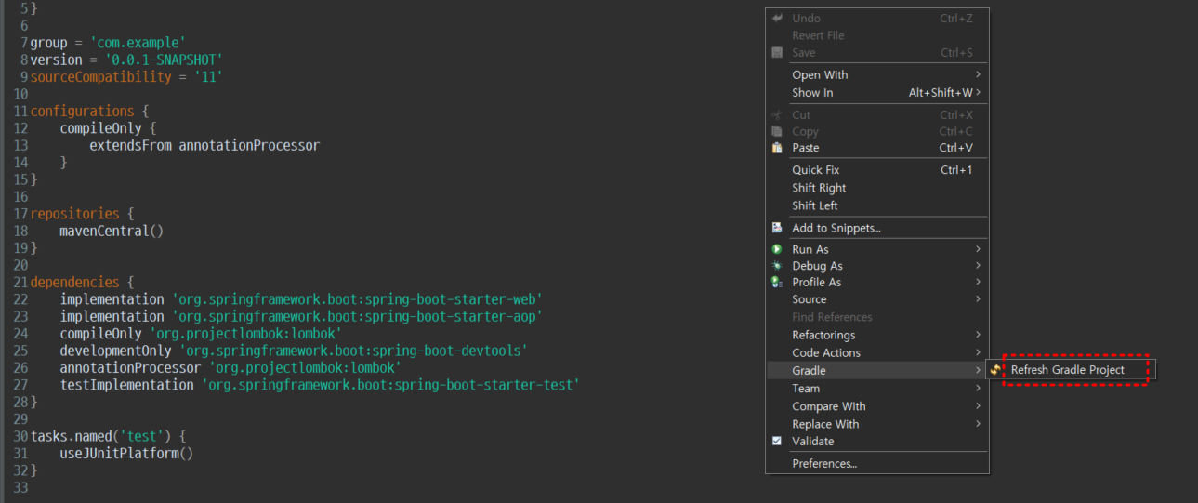Click tasks.named('test') line
Viewport: 1198px width, 503px height.
tap(109, 435)
